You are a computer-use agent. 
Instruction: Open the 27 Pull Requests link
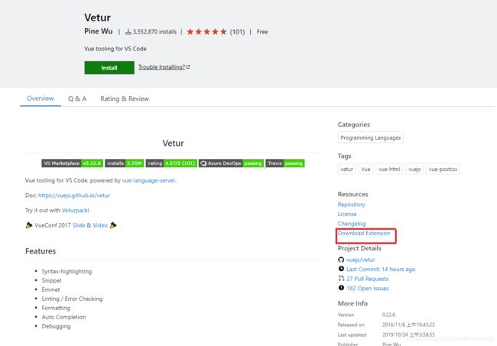tap(367, 279)
